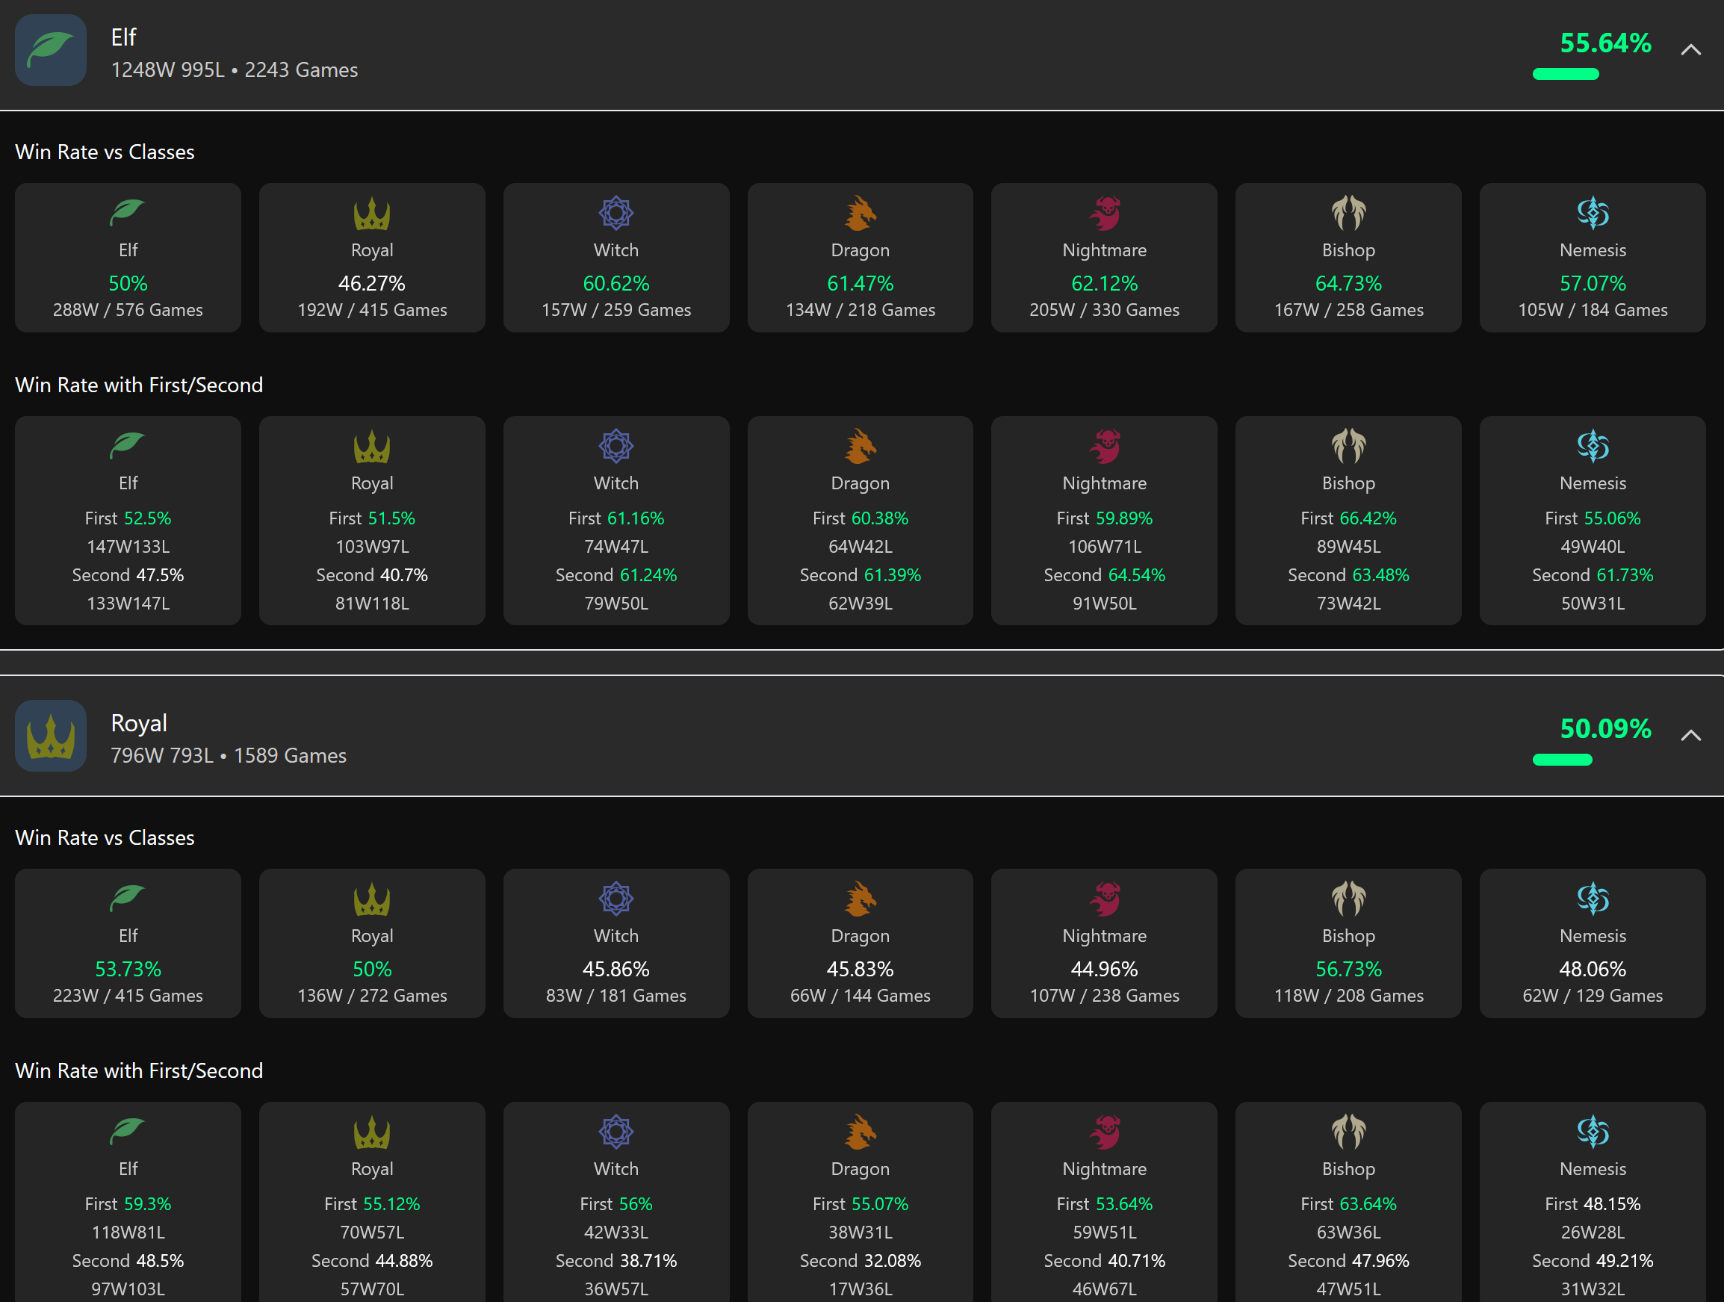Click Elf 55.64% win rate progress bar
This screenshot has width=1724, height=1302.
tap(1566, 74)
